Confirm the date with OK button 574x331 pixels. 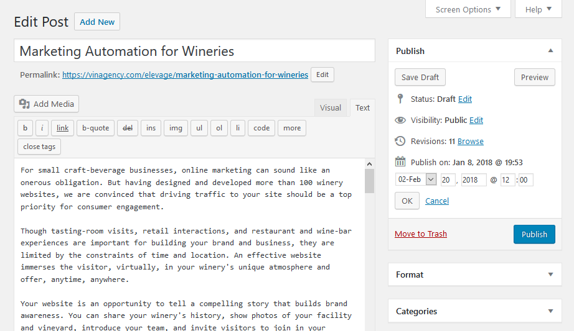point(407,201)
